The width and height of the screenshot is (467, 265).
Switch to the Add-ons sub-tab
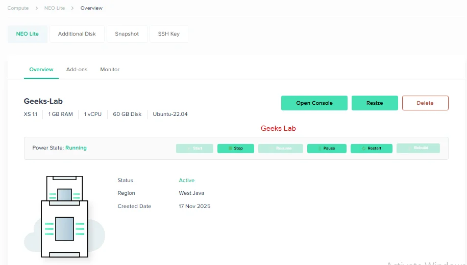[x=77, y=70]
